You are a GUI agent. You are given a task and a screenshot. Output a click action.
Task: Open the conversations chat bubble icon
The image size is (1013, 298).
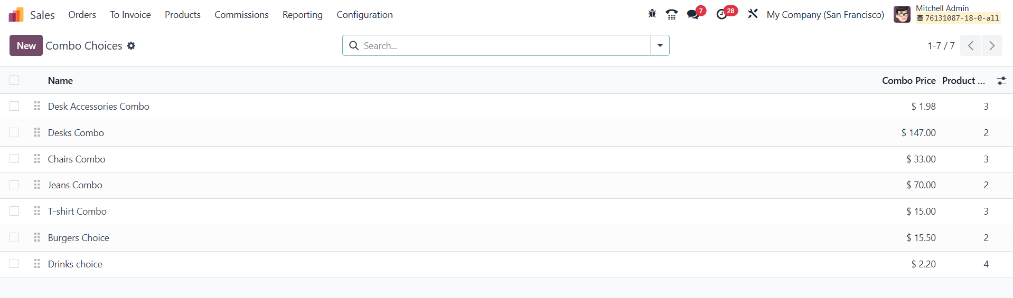(x=693, y=15)
